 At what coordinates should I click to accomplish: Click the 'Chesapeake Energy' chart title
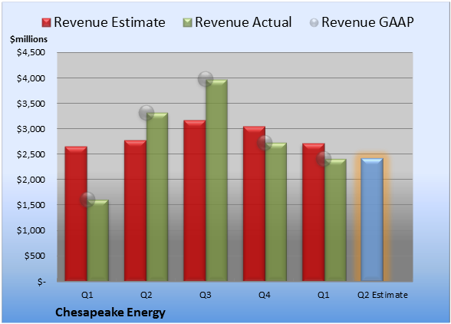tap(110, 312)
